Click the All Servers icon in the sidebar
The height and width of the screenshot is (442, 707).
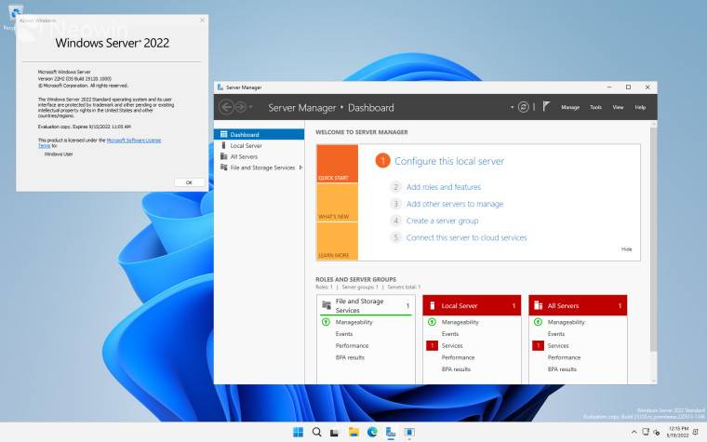pos(223,156)
